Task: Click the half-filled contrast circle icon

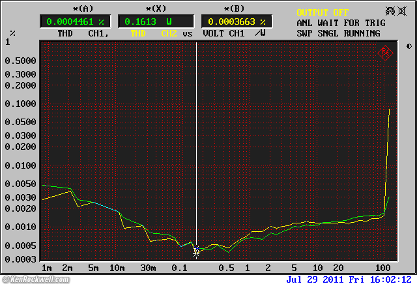Action: point(409,46)
